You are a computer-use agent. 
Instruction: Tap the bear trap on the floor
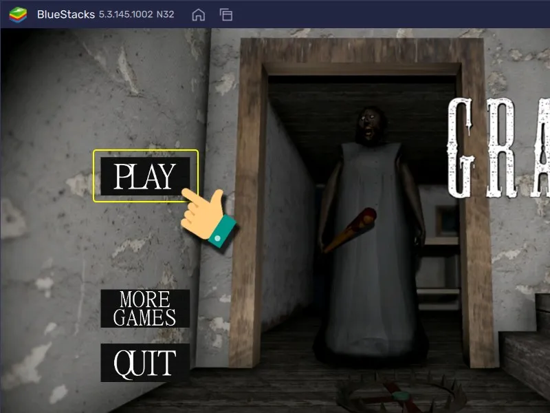(400, 396)
